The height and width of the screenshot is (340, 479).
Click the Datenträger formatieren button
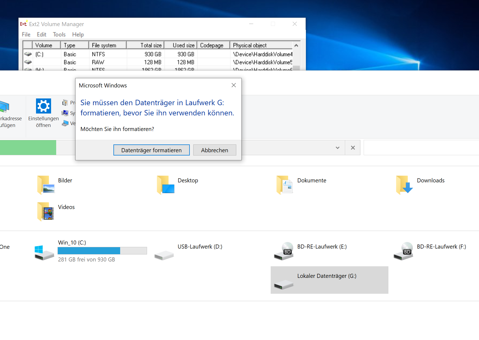(152, 150)
